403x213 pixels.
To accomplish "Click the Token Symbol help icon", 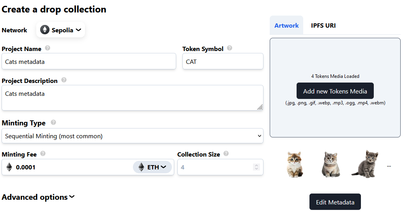I will click(x=230, y=48).
